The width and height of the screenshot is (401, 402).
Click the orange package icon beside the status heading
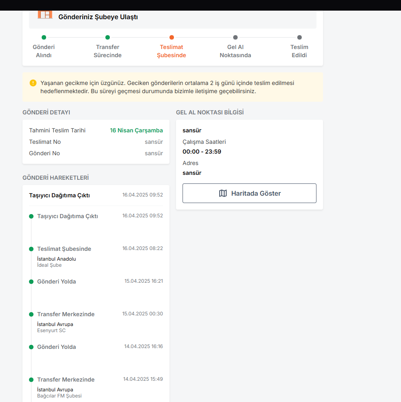click(x=45, y=15)
